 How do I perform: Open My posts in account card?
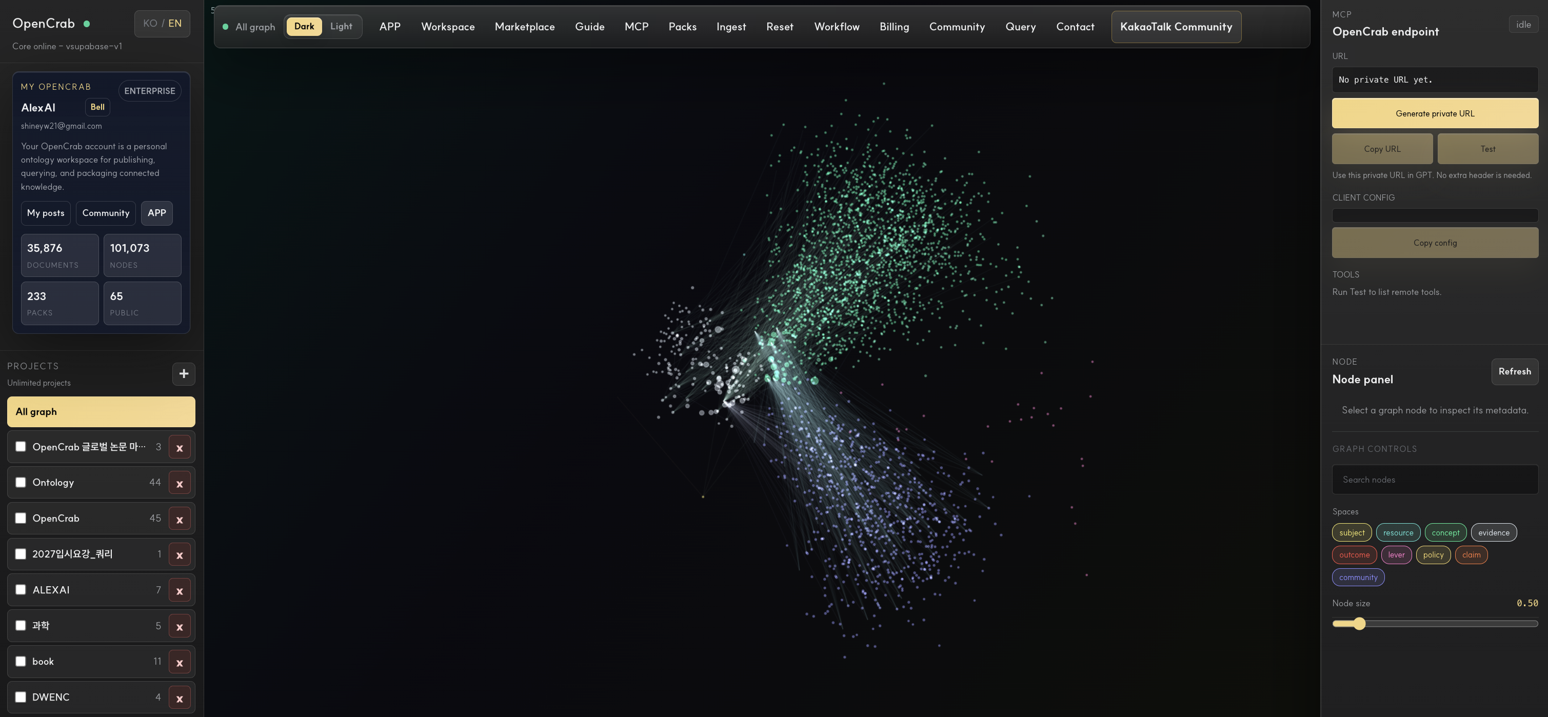pyautogui.click(x=46, y=213)
